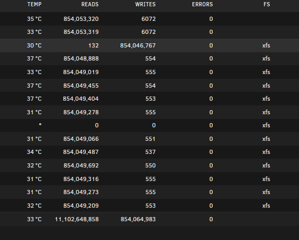Viewport: 299px width, 240px height.
Task: Click the FS column header
Action: pos(267,4)
